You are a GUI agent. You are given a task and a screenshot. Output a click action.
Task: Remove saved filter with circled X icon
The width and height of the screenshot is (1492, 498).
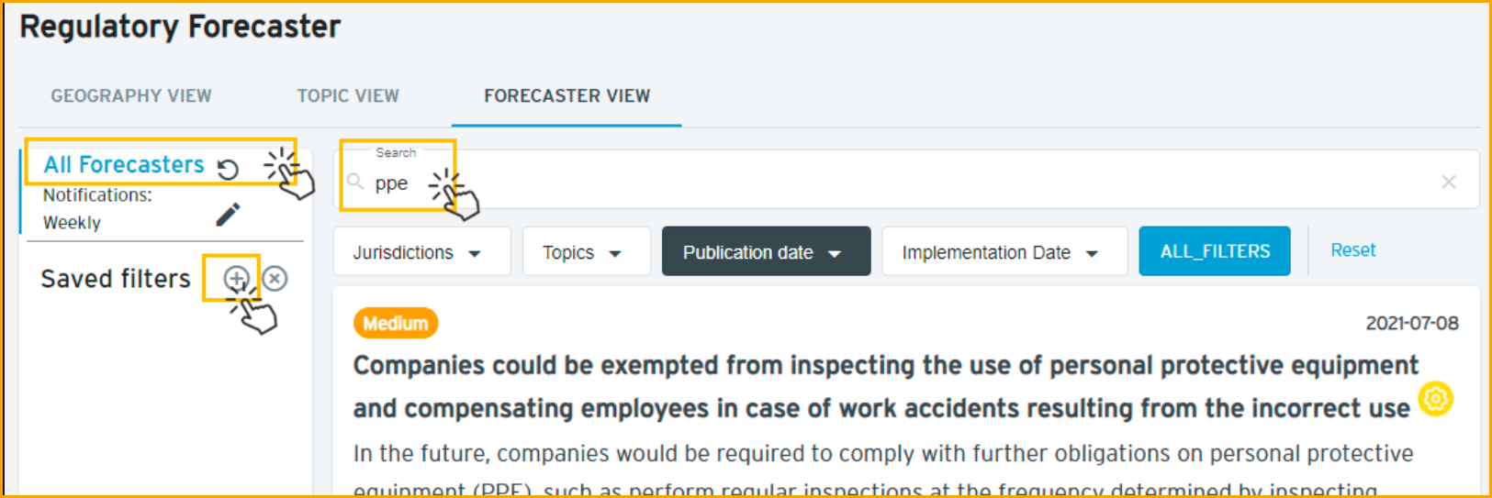click(x=275, y=278)
